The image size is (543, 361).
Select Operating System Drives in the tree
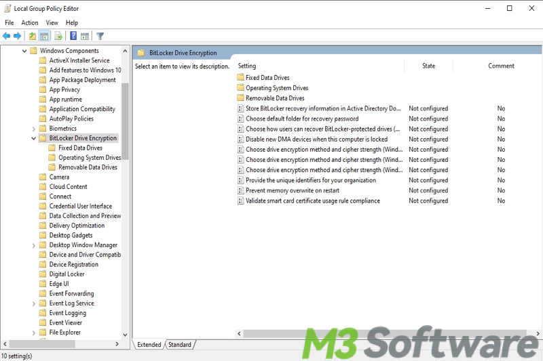pyautogui.click(x=89, y=158)
